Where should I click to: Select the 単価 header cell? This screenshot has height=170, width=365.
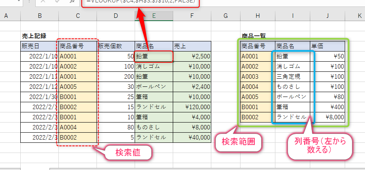pyautogui.click(x=328, y=46)
